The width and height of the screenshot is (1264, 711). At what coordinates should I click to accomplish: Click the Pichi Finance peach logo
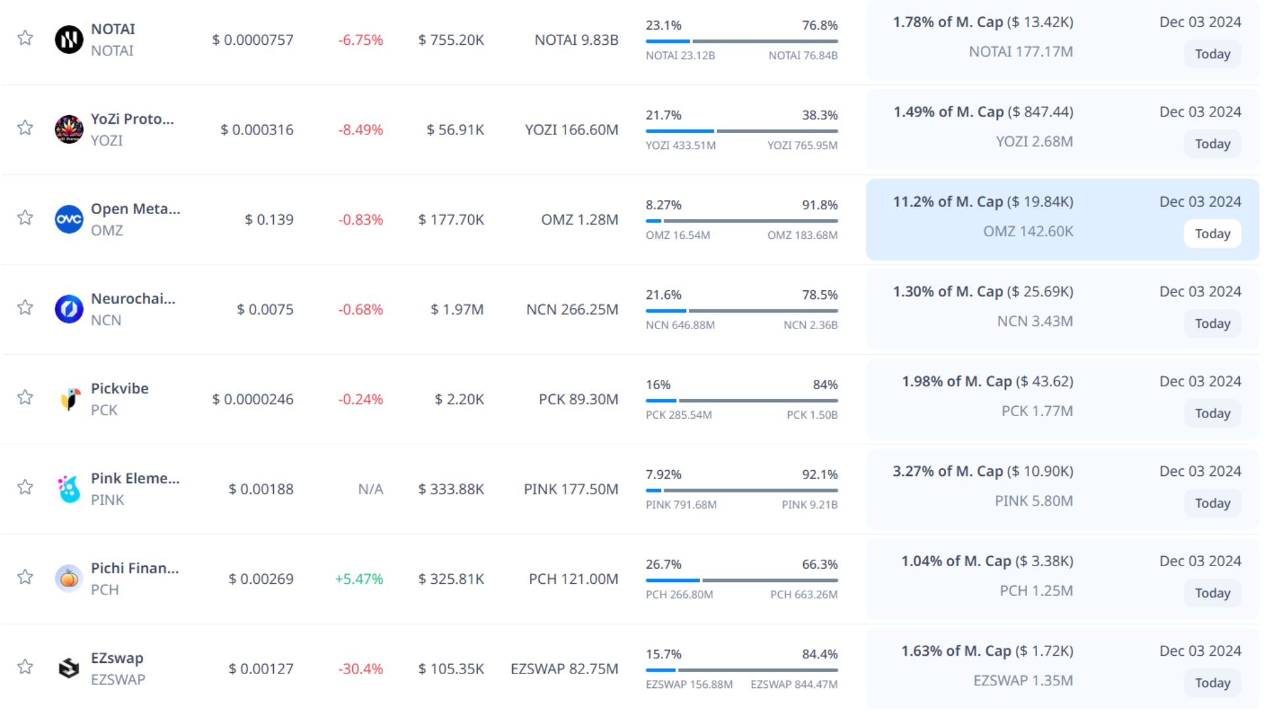(x=68, y=579)
